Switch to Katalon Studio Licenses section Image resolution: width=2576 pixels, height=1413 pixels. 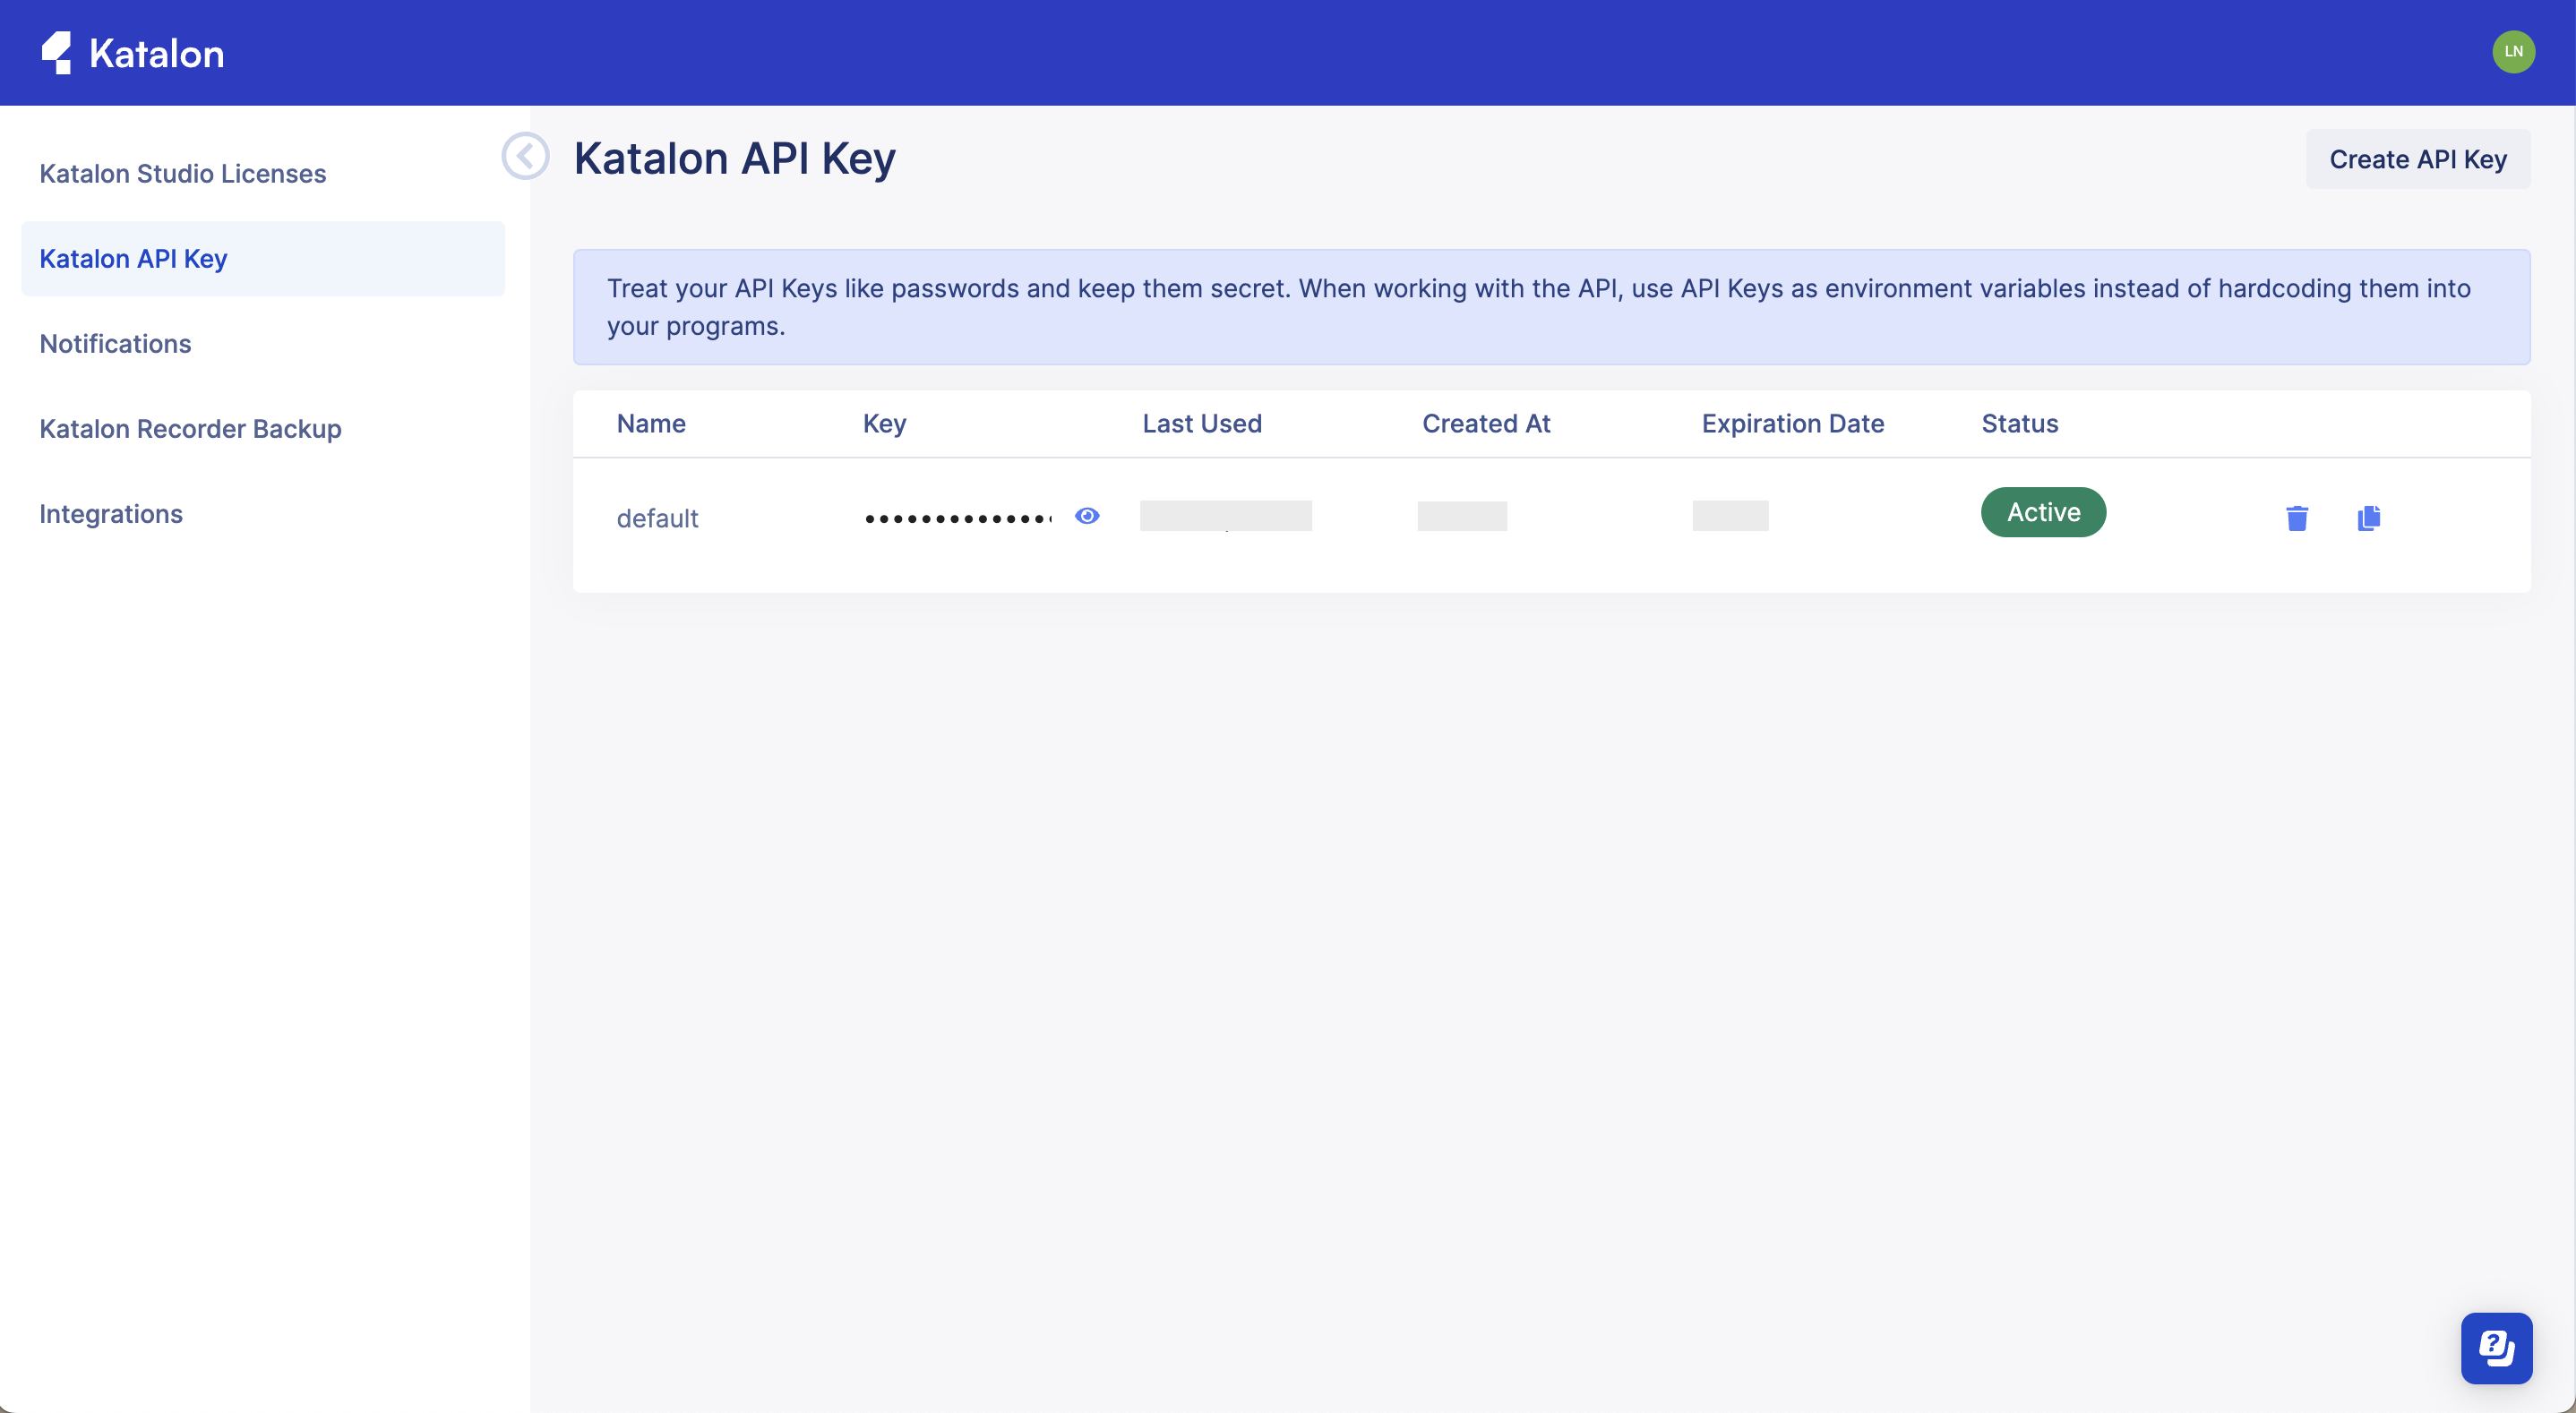pos(182,173)
